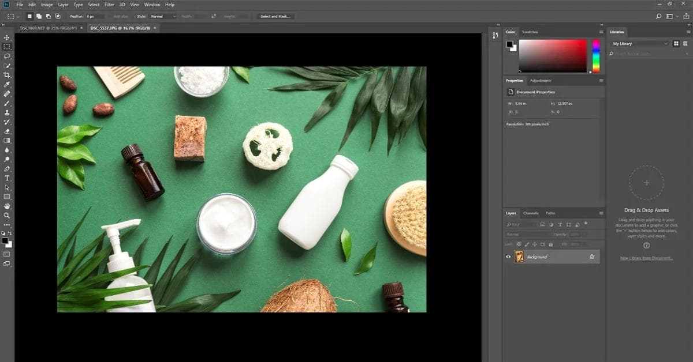Click the Select and Mask button

pos(277,16)
